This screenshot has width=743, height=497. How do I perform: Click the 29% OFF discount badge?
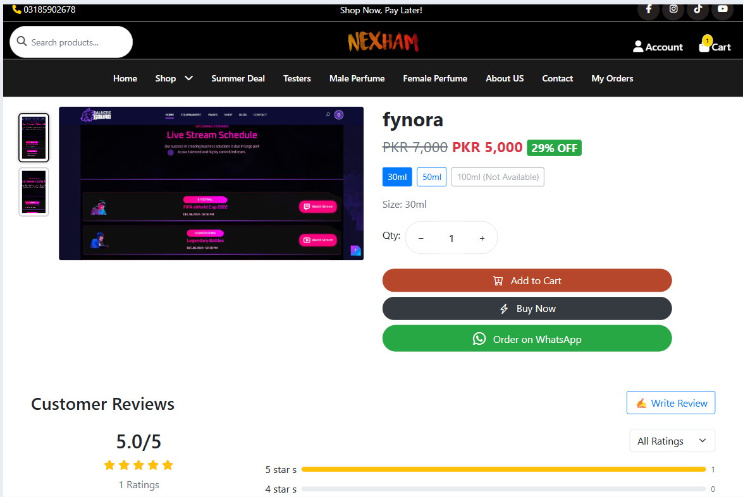[x=554, y=148]
